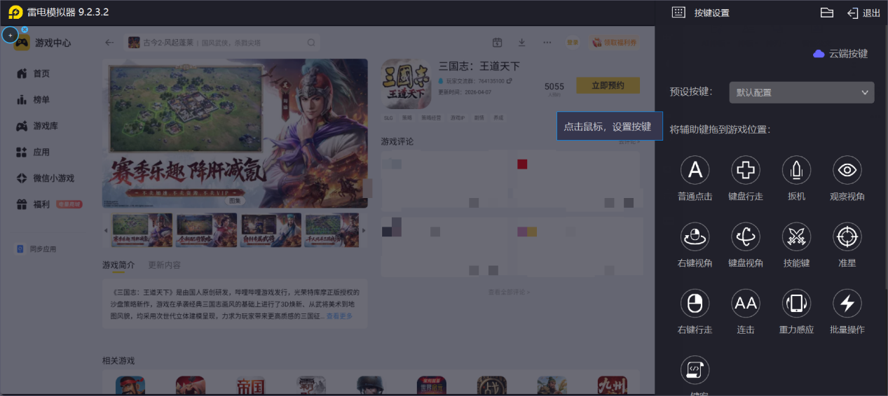Image resolution: width=888 pixels, height=396 pixels.
Task: Click the 养成 tag
Action: [x=498, y=118]
